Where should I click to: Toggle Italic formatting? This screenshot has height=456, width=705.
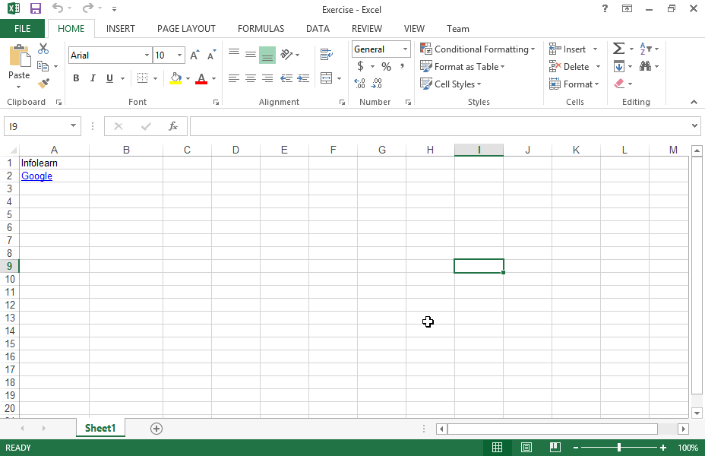point(93,78)
